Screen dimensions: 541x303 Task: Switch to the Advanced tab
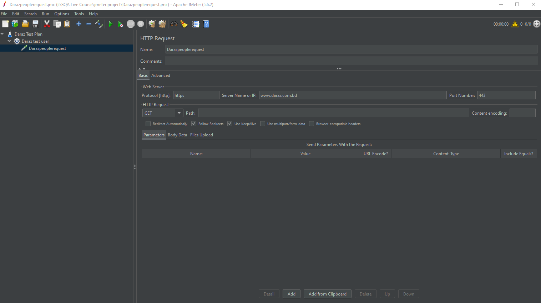(x=161, y=75)
